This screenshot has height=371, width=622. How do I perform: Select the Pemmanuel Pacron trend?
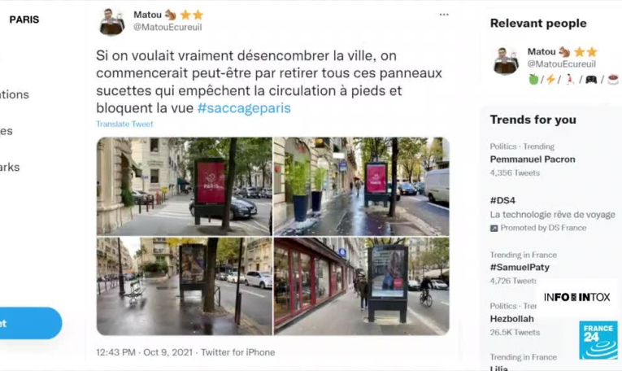(533, 159)
